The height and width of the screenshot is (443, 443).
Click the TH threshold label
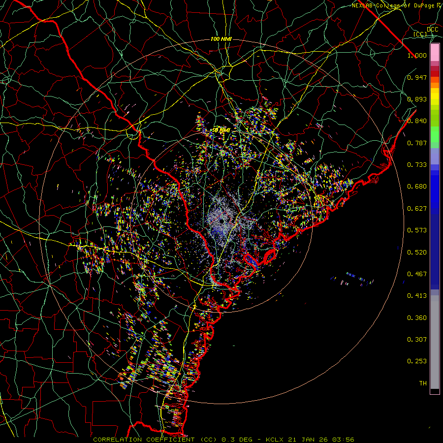click(x=423, y=383)
